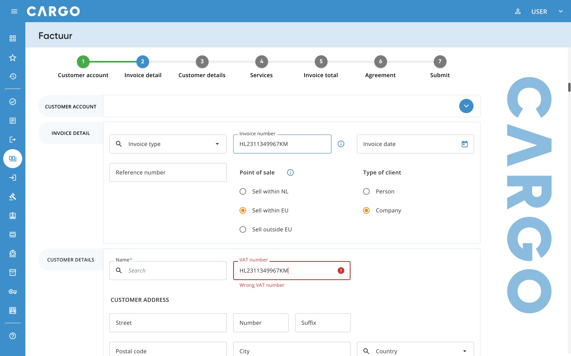Click the dashboard grid icon in sidebar
Image resolution: width=571 pixels, height=356 pixels.
[13, 38]
